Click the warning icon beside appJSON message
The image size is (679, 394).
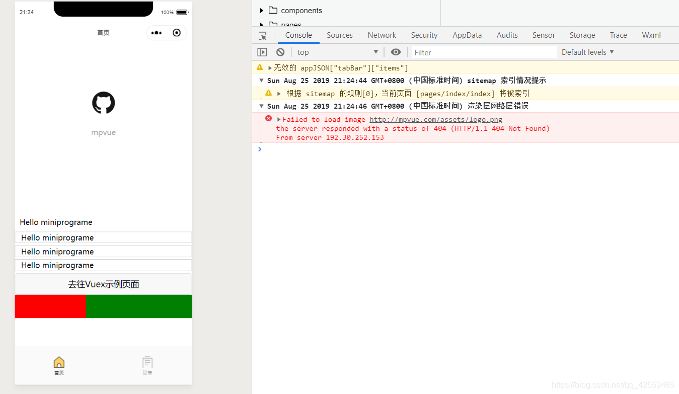click(260, 67)
